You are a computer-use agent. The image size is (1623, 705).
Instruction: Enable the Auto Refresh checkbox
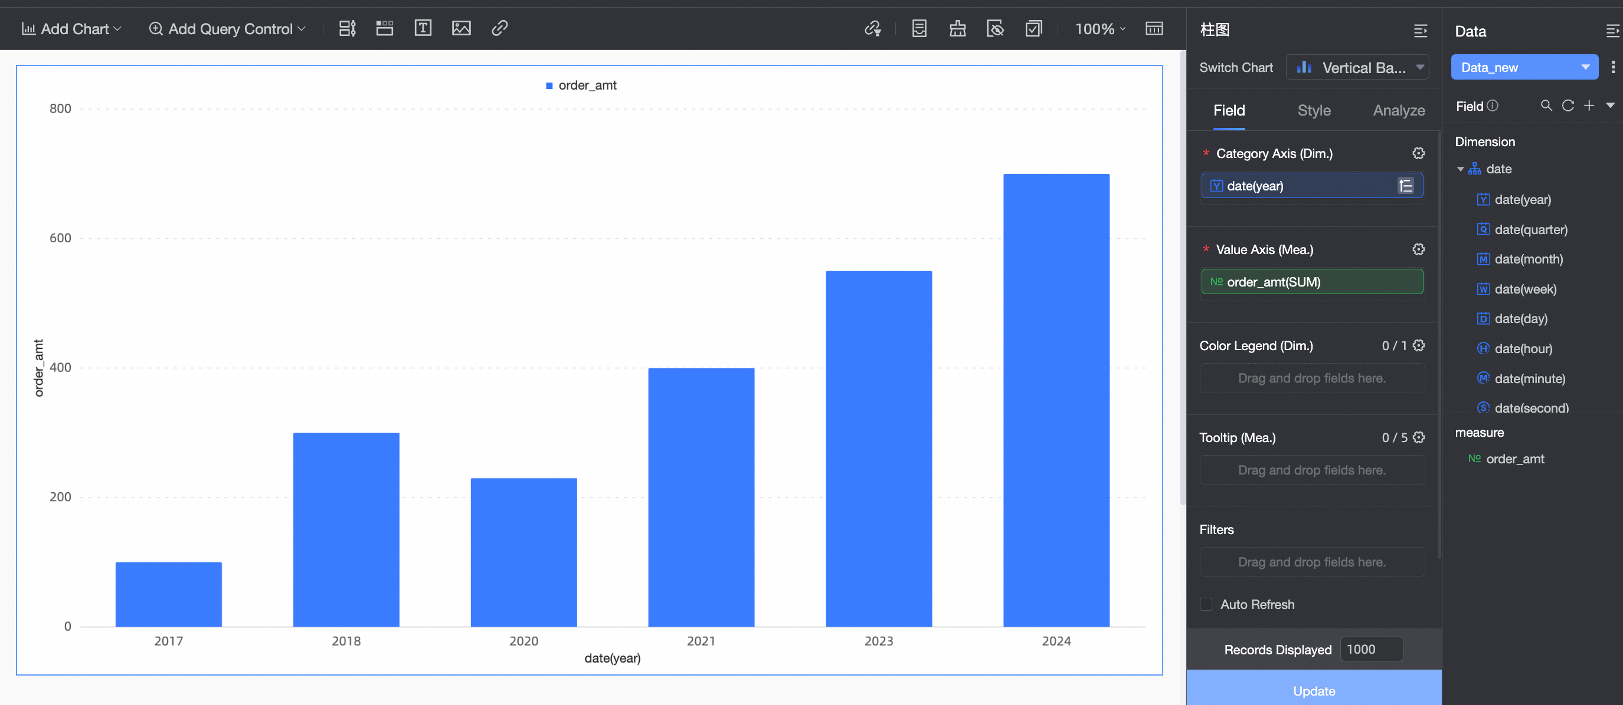coord(1206,604)
